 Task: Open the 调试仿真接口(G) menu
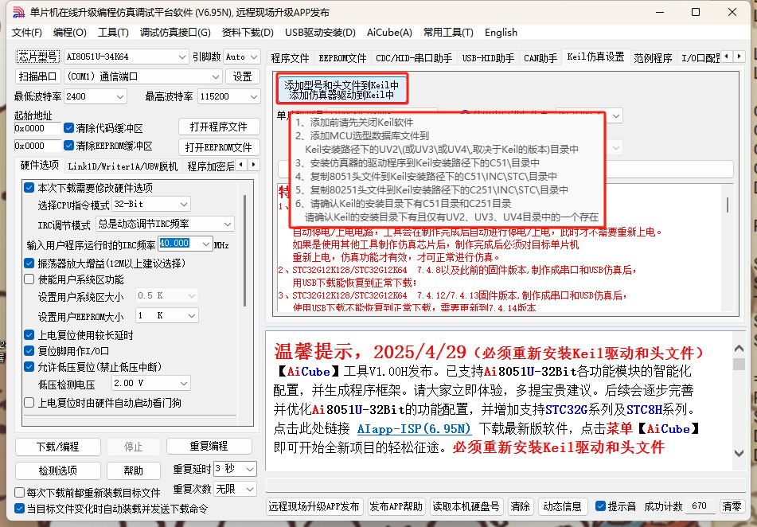175,33
